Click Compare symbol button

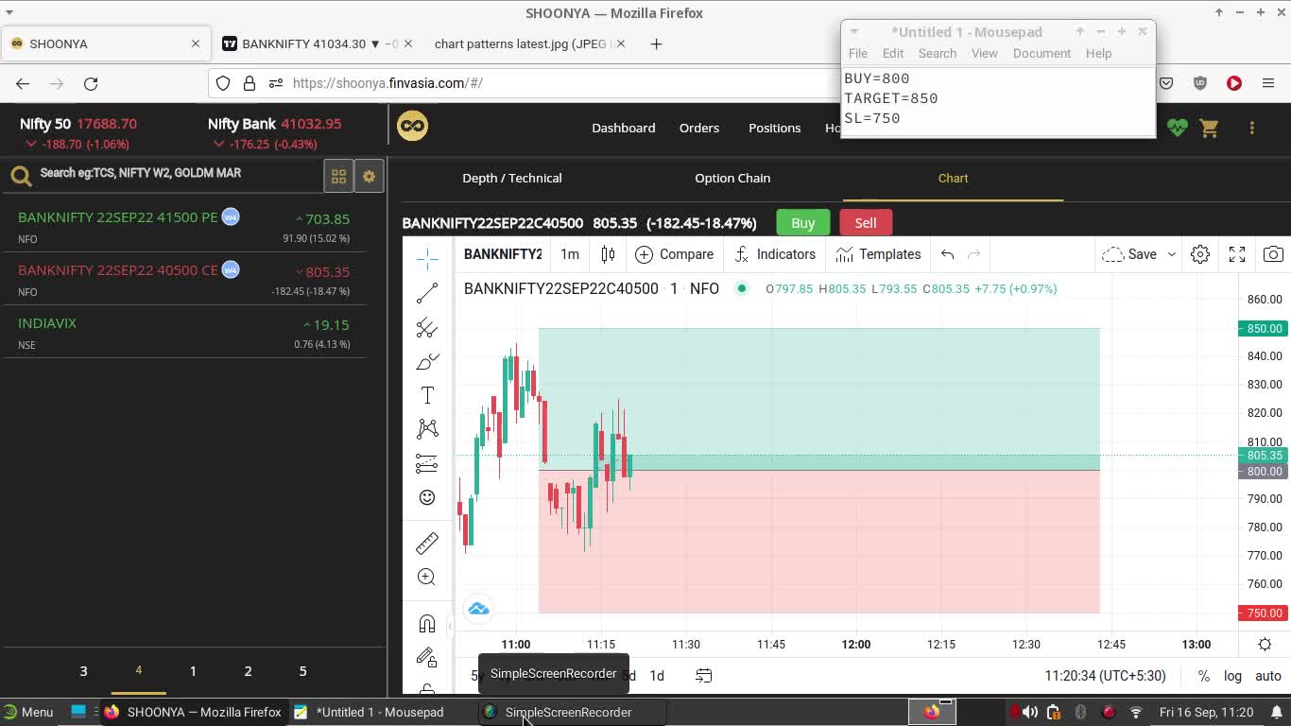tap(675, 254)
